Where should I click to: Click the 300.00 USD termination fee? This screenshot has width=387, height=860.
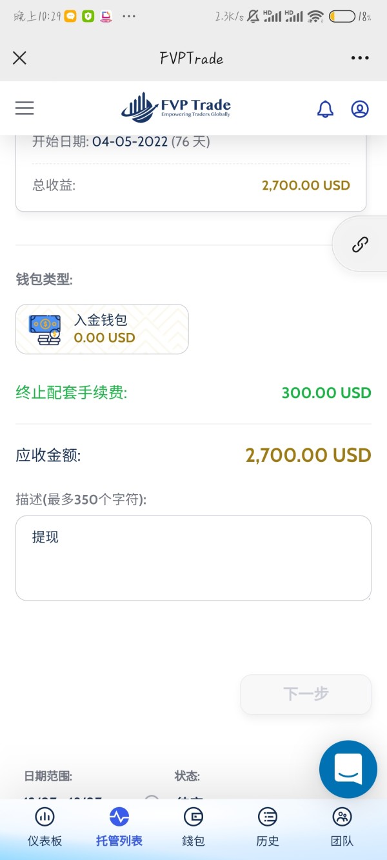326,392
